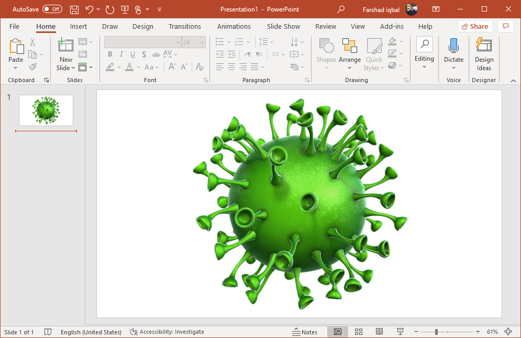The image size is (521, 338).
Task: Start Slide Show from status bar icon
Action: click(x=400, y=332)
